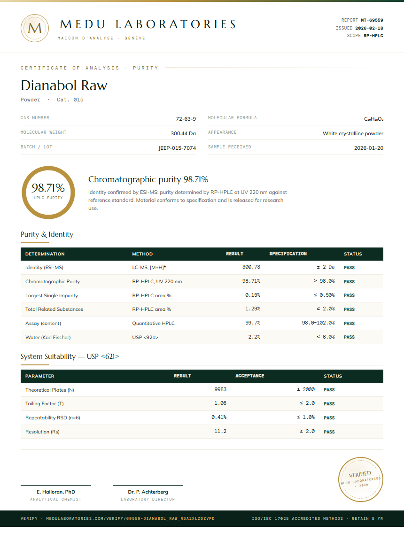Click the Medu Laboratories M logo emblem
The height and width of the screenshot is (541, 404).
point(34,28)
